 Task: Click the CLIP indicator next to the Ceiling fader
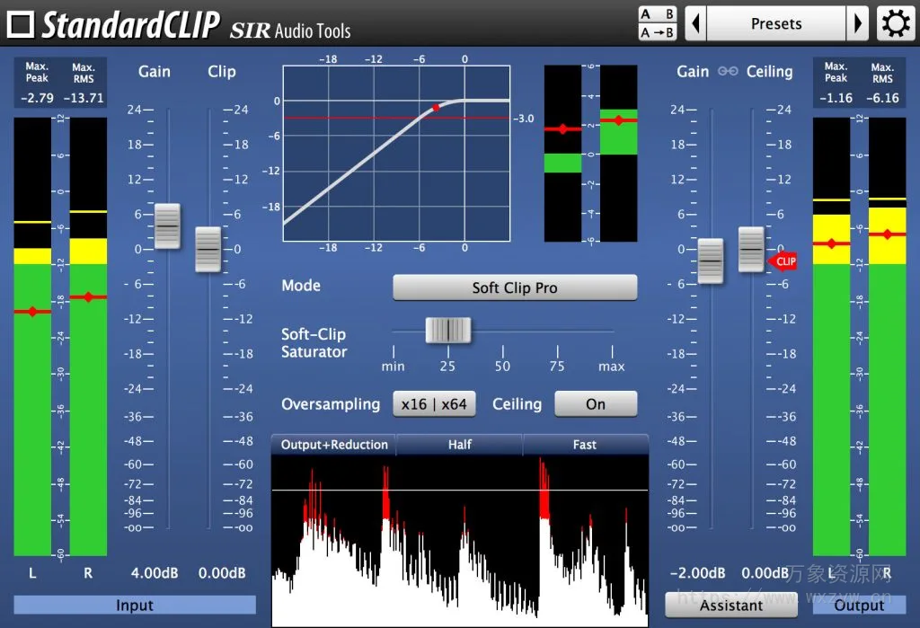pos(784,261)
